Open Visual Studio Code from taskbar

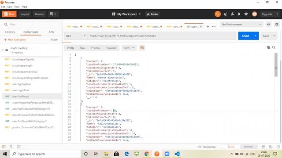[x=177, y=154]
